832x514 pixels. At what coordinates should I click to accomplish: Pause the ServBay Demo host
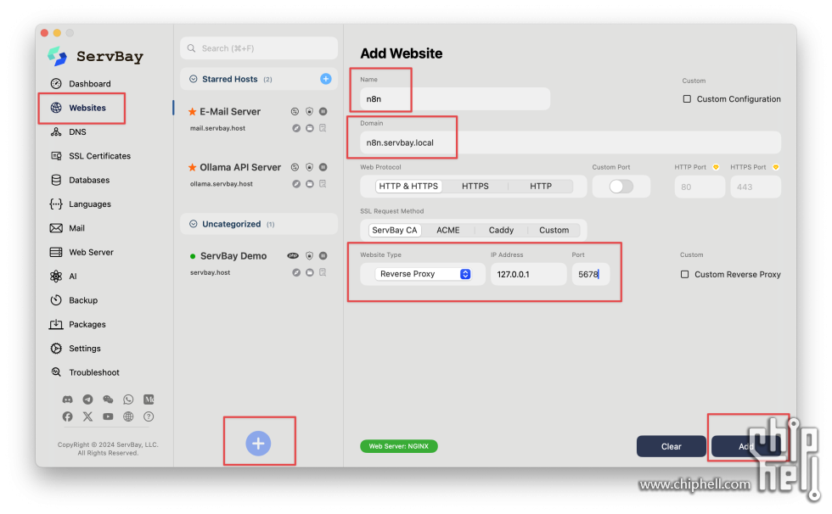(323, 256)
